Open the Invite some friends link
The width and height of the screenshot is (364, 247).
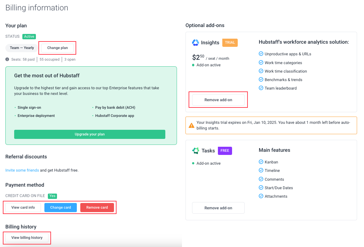pyautogui.click(x=22, y=170)
